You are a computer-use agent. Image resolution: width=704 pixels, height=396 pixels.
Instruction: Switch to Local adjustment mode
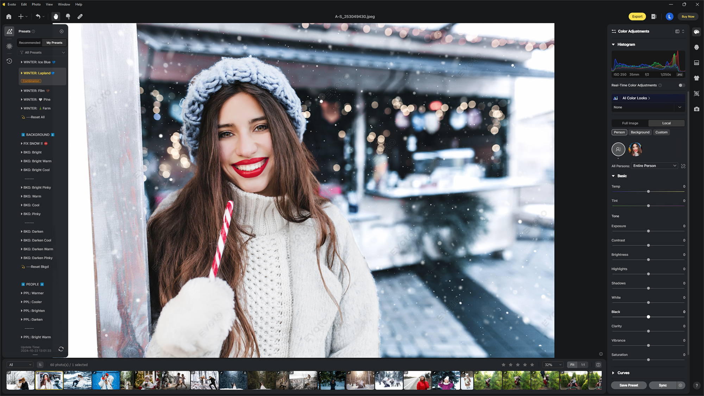[x=666, y=123]
